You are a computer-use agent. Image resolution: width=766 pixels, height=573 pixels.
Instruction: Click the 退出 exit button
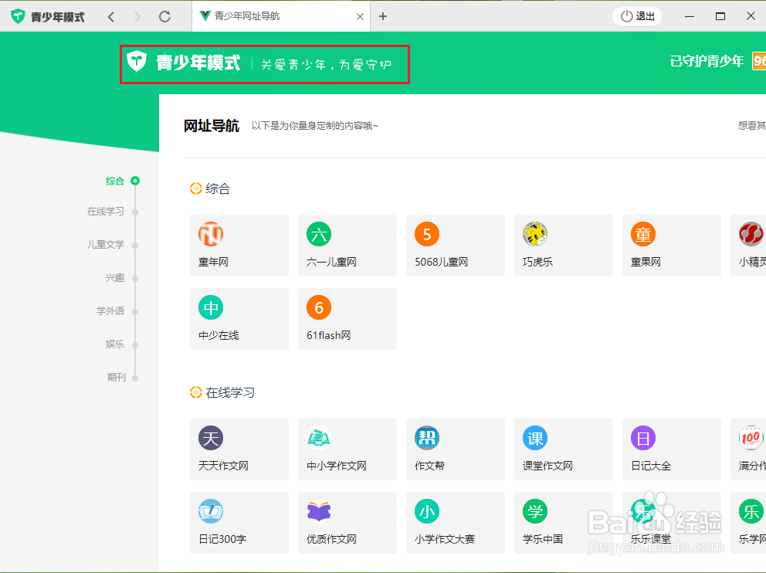tap(636, 15)
